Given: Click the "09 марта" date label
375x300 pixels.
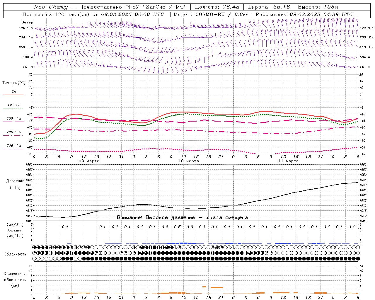Looking at the screenshot, I should (89, 161).
